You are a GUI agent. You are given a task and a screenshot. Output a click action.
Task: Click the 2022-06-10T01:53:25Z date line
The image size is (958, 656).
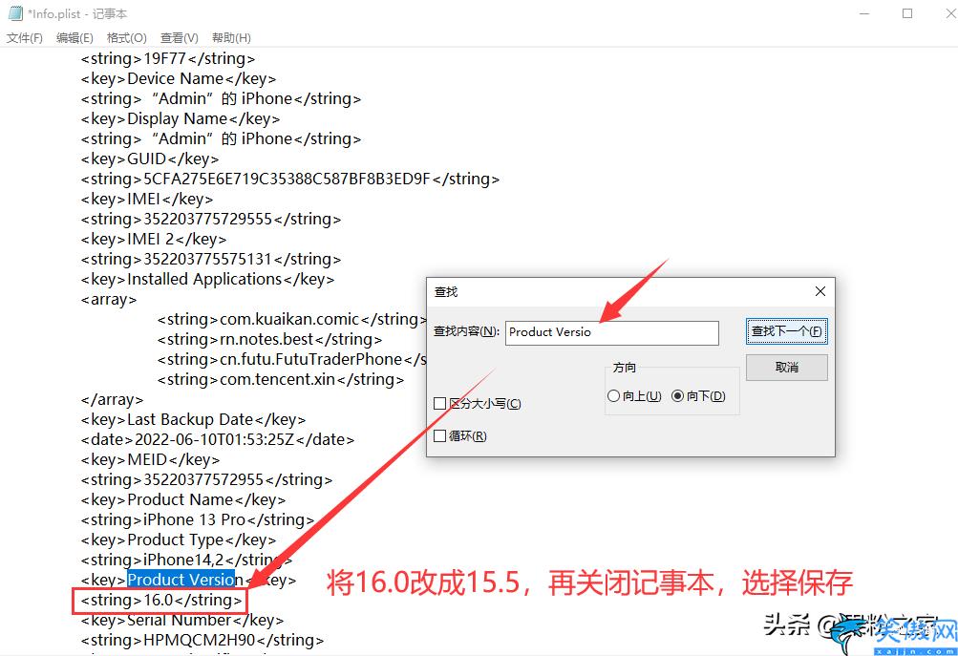pyautogui.click(x=218, y=439)
